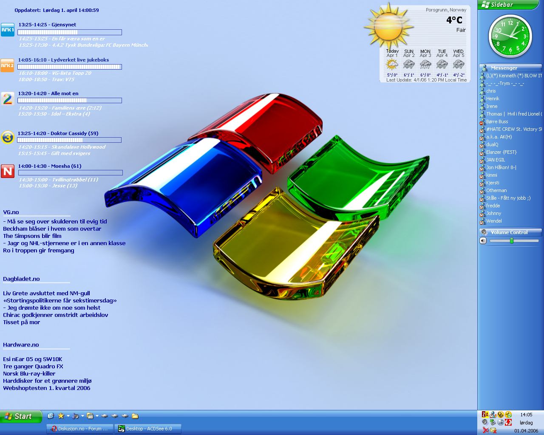This screenshot has height=435, width=544.
Task: Open dropdown arrow next to star icon
Action: (x=68, y=416)
